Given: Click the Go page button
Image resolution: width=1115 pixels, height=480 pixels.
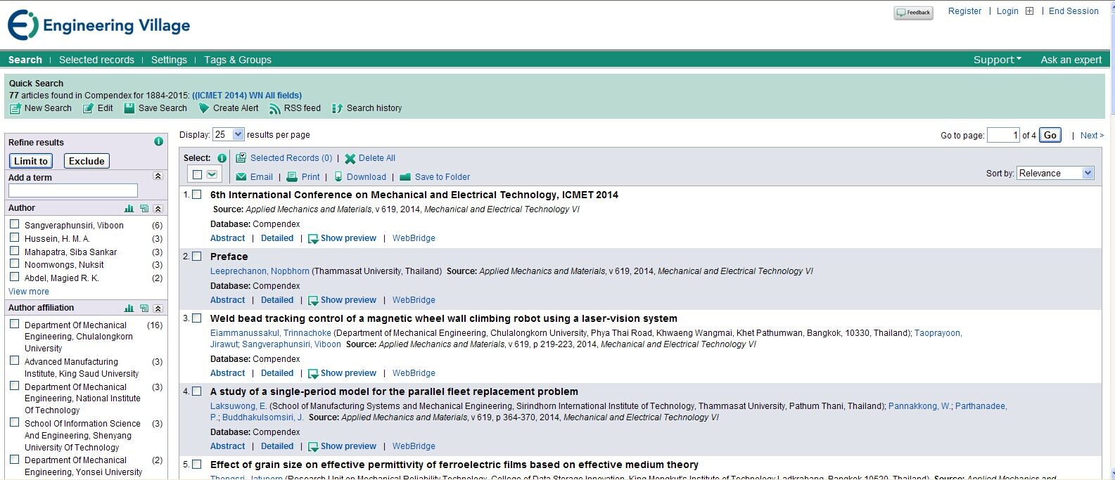Looking at the screenshot, I should click(x=1050, y=135).
